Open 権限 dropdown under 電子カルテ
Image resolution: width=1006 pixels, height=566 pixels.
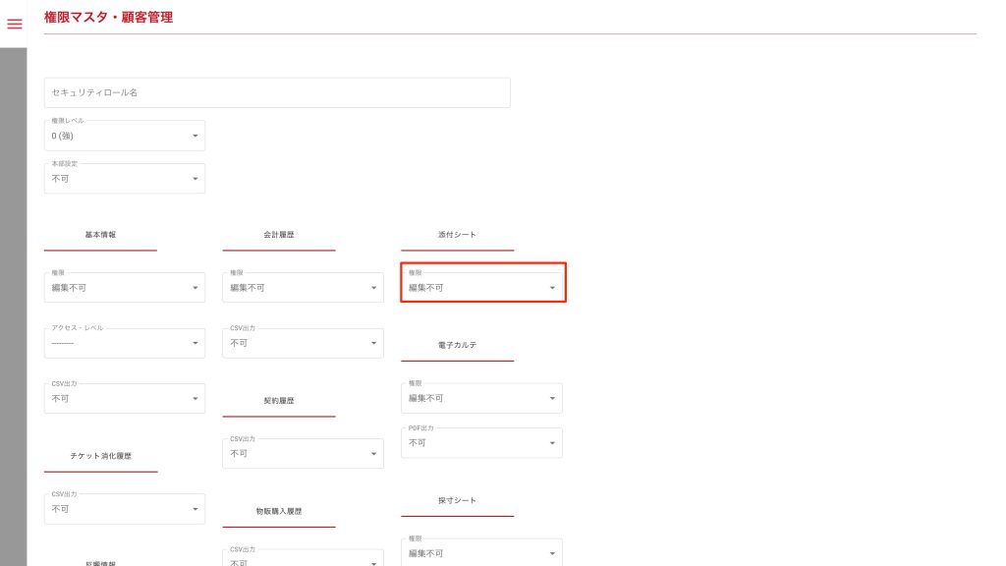(x=481, y=398)
